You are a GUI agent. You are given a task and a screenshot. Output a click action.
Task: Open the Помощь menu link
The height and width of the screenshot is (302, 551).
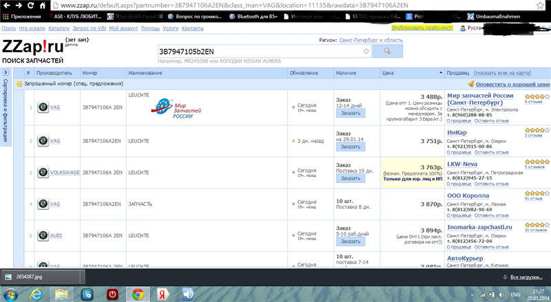coord(150,28)
